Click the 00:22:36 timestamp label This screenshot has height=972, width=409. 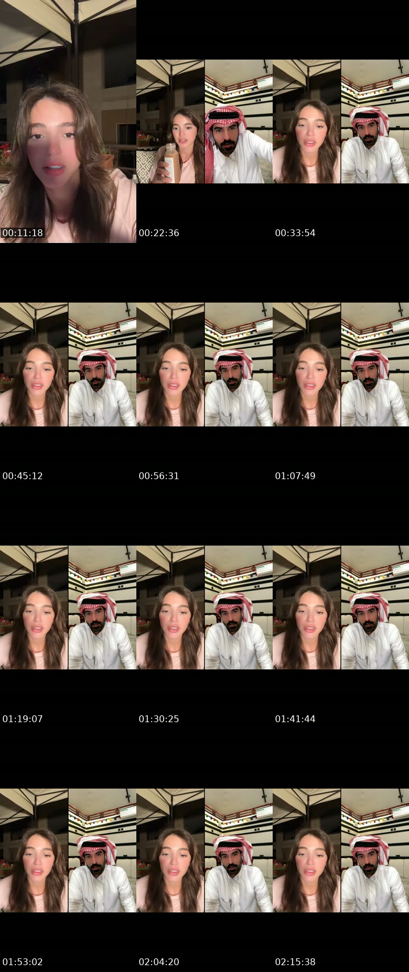[x=159, y=233]
